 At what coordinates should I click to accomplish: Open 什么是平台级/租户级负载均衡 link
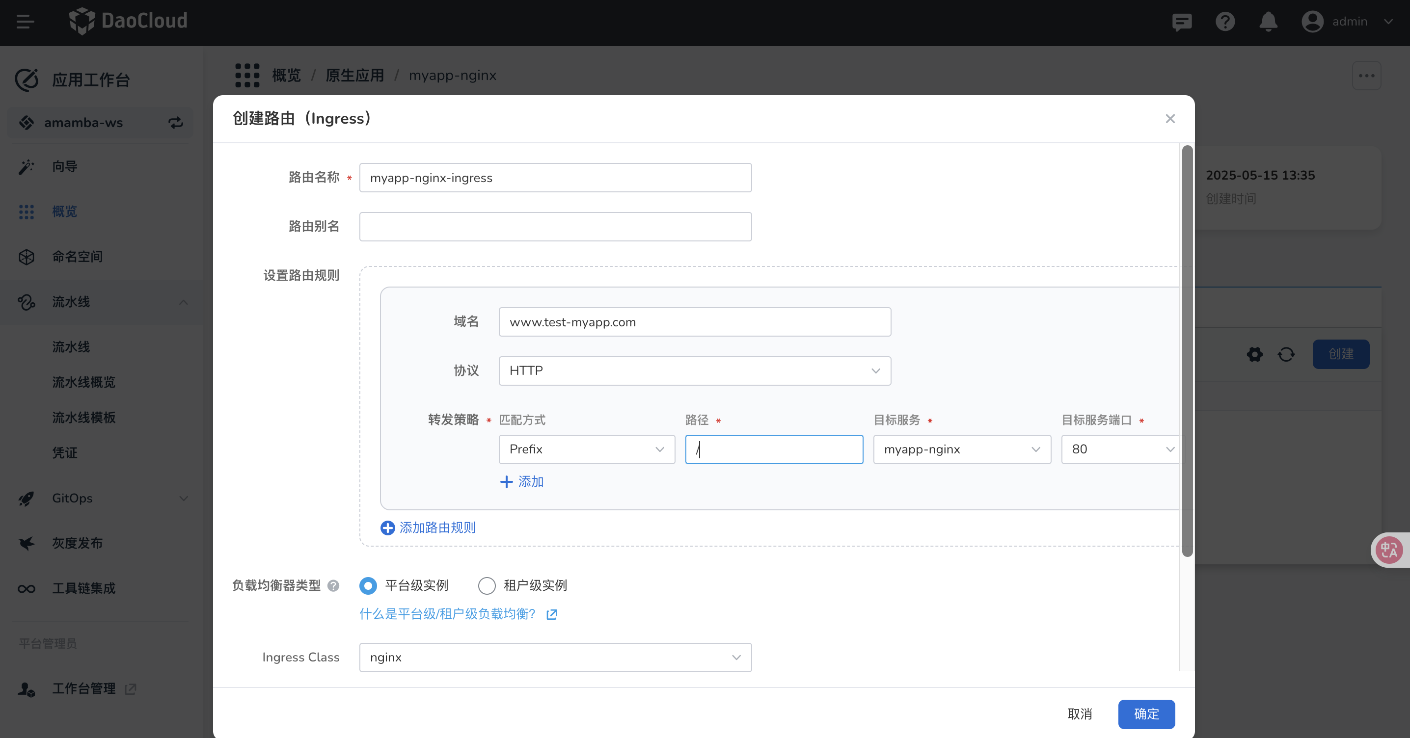click(x=447, y=614)
